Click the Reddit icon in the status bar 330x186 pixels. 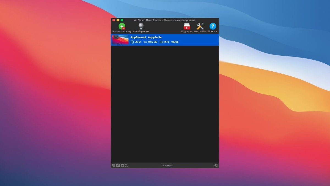pyautogui.click(x=127, y=166)
